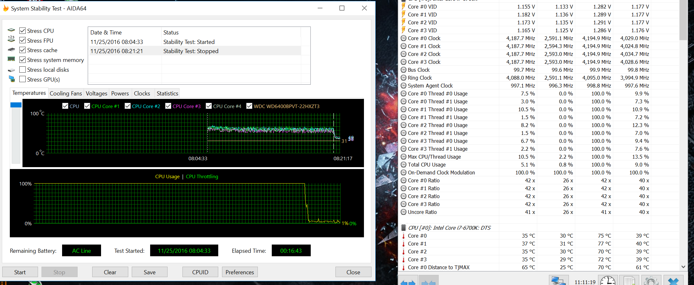Viewport: 694px width, 285px height.
Task: Click the blue graph scale slider thumb
Action: pyautogui.click(x=16, y=105)
